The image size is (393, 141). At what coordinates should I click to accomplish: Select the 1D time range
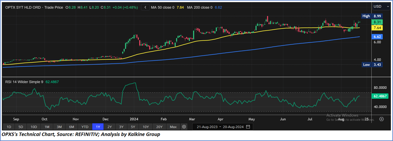coord(9,127)
